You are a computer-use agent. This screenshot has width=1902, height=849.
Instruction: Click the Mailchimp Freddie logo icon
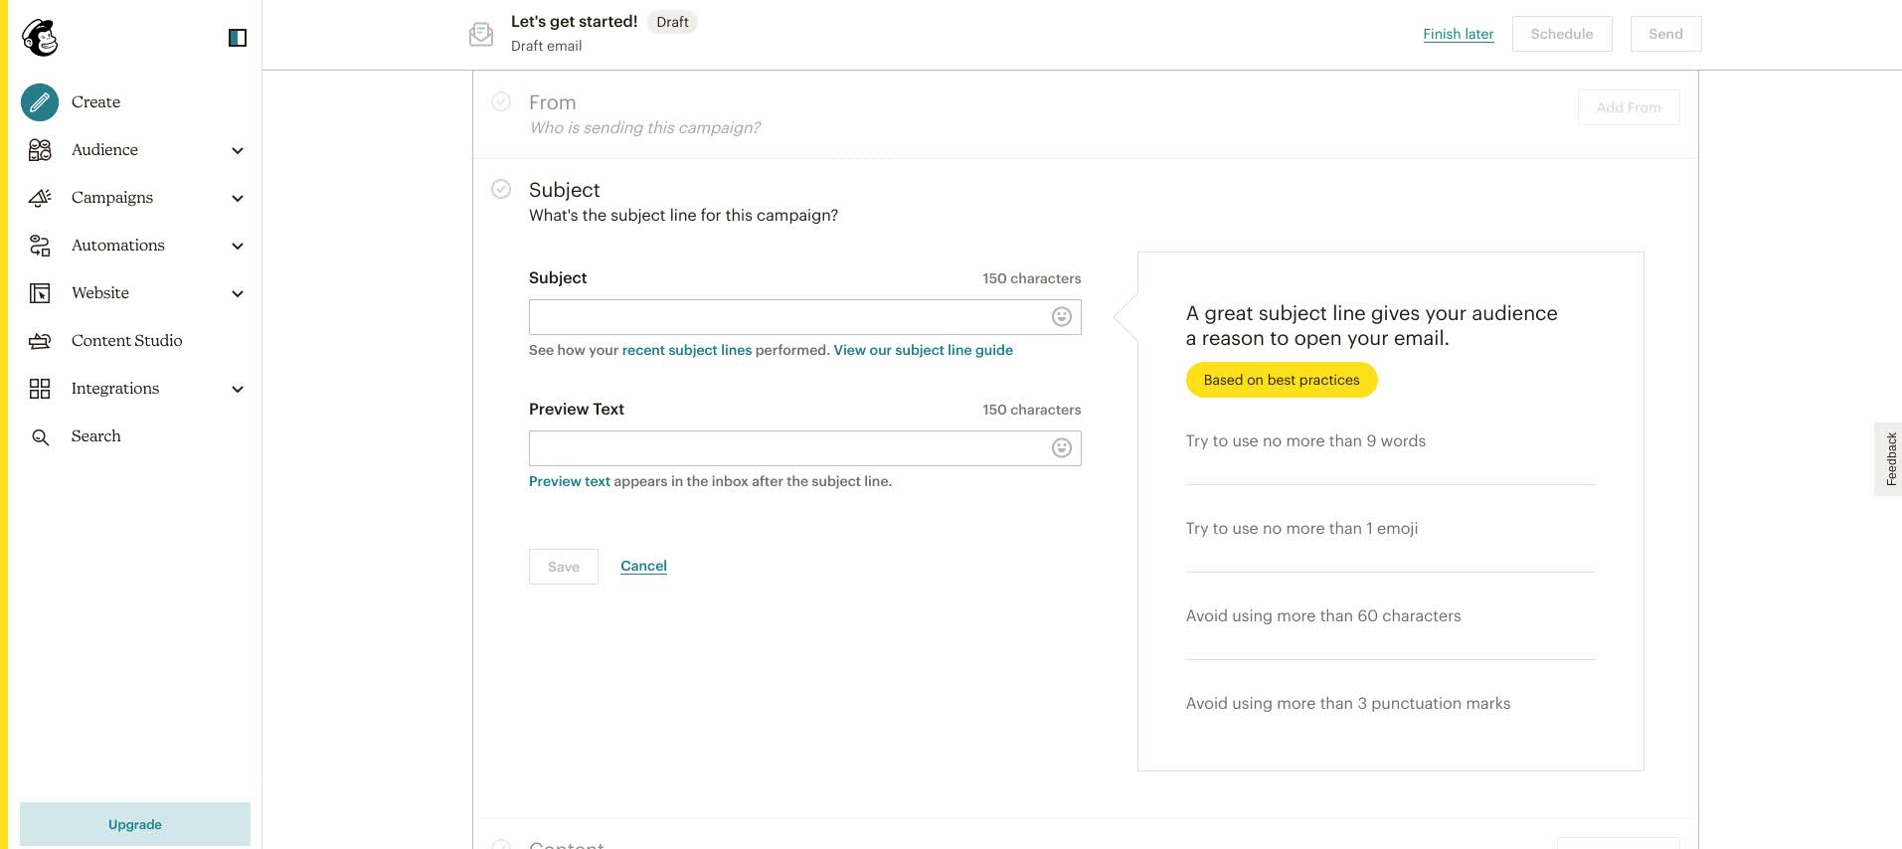pyautogui.click(x=40, y=38)
